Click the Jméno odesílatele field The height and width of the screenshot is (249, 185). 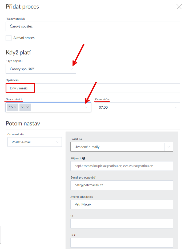(x=122, y=204)
